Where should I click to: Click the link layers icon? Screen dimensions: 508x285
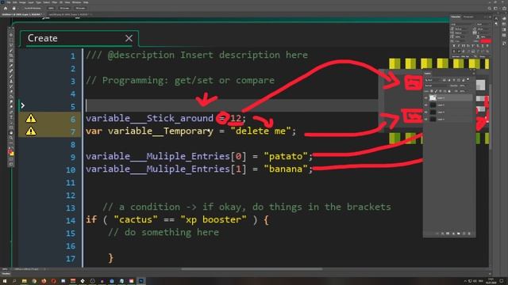tap(437, 234)
